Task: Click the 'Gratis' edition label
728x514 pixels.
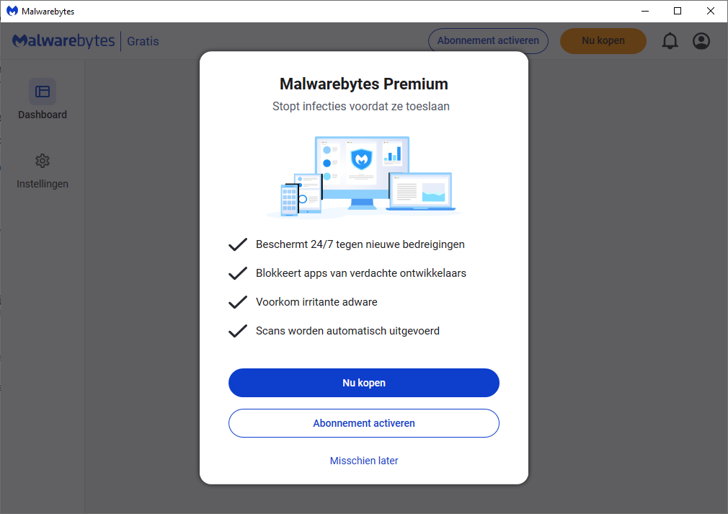Action: click(143, 41)
